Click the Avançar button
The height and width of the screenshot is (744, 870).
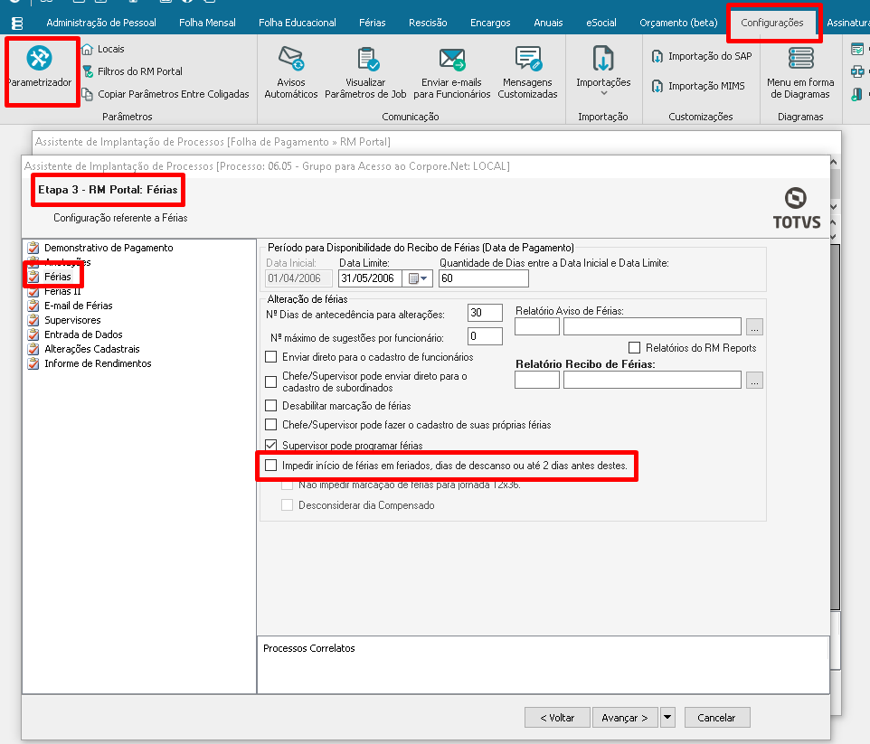click(625, 718)
